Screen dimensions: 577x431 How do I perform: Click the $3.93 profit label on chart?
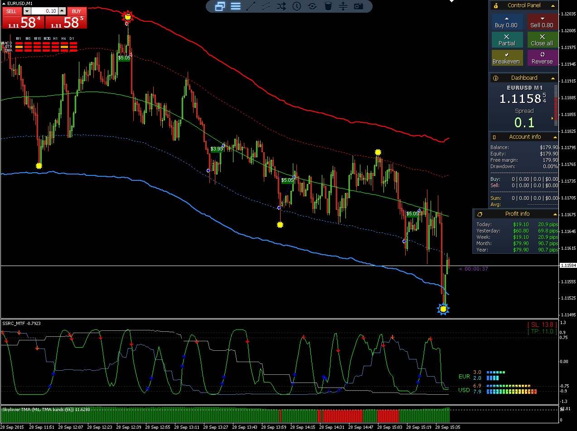tap(217, 149)
